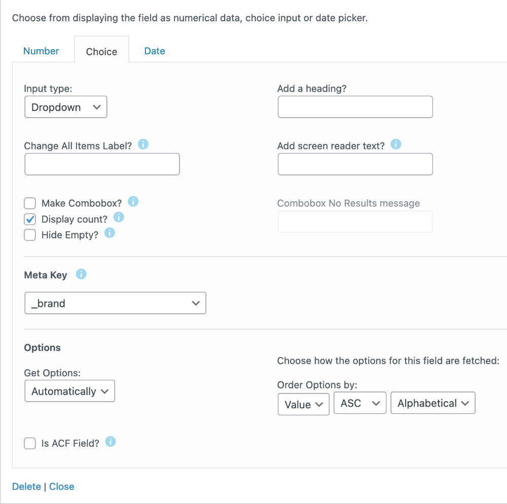Click the Meta Key info icon
Viewport: 507px width, 504px height.
[x=81, y=274]
